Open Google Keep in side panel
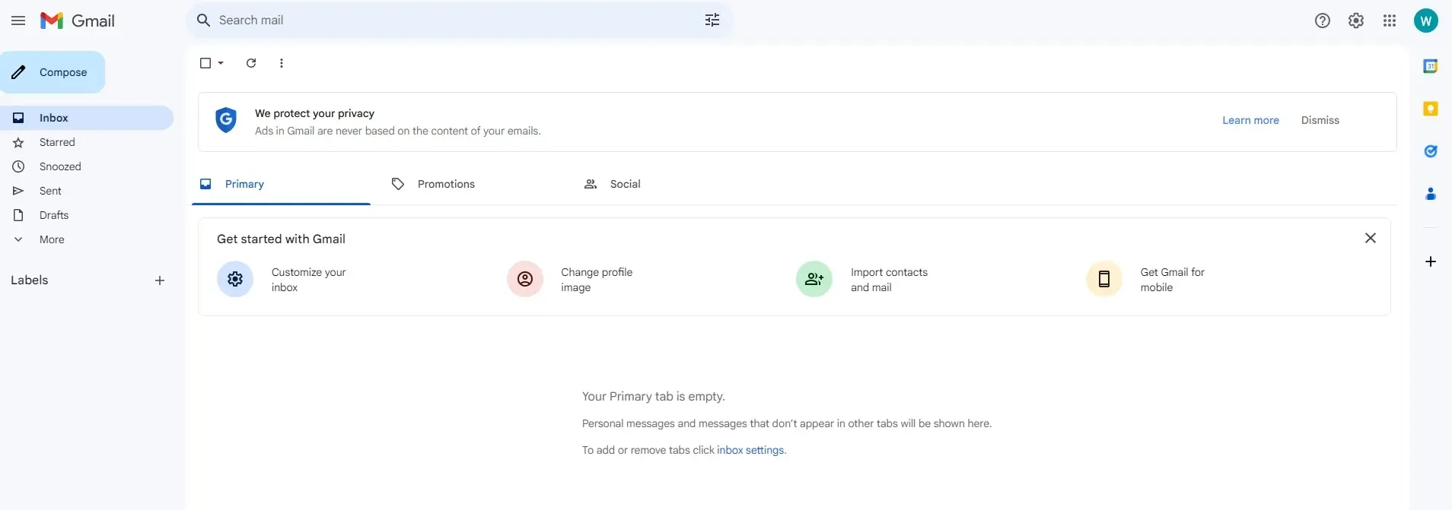This screenshot has height=510, width=1452. 1430,109
